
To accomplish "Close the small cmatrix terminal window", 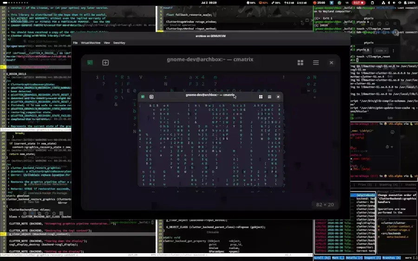I will pos(278,97).
